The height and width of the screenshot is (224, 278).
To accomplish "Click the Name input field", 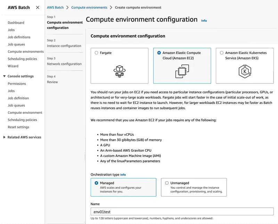I will (x=182, y=211).
